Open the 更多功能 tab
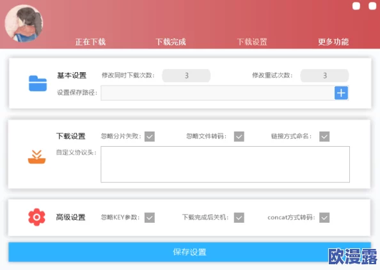This screenshot has height=270, width=380. coord(333,42)
